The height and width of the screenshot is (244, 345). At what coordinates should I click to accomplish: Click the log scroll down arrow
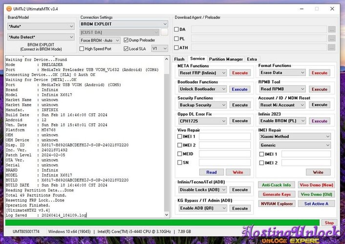point(167,215)
